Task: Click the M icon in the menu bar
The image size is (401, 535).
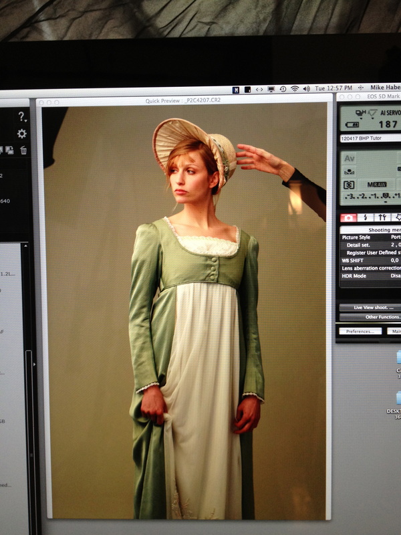Action: click(236, 90)
